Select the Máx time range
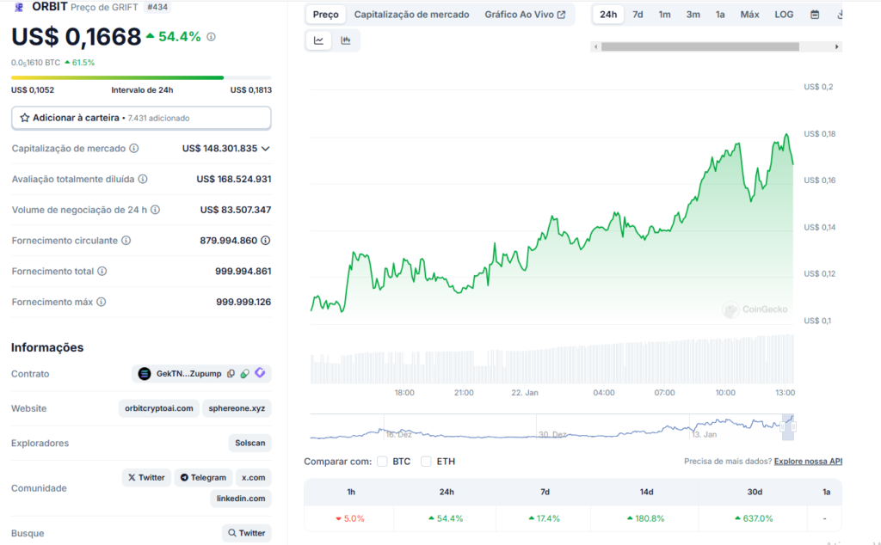The height and width of the screenshot is (545, 881). (x=749, y=15)
